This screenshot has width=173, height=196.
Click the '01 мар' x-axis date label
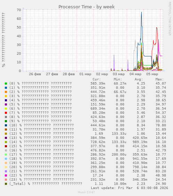[x=85, y=74]
